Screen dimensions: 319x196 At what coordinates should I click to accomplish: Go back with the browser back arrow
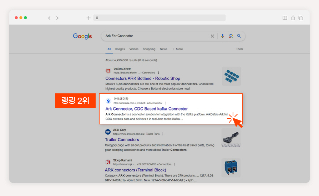pyautogui.click(x=49, y=18)
